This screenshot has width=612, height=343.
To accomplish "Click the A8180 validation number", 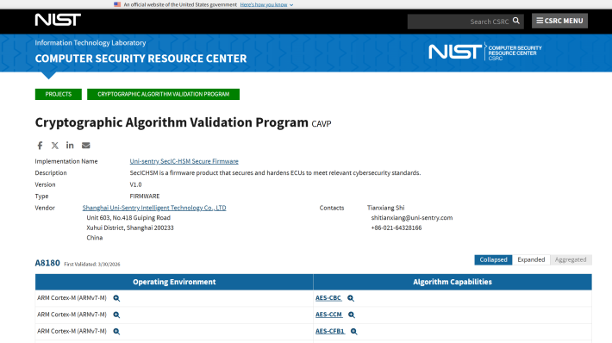I will [x=47, y=263].
